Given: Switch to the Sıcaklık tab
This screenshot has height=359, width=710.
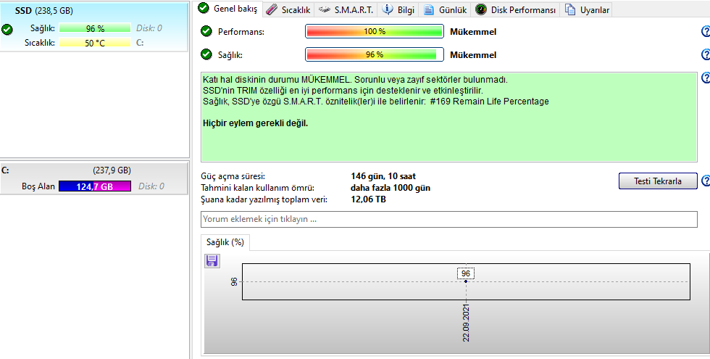Looking at the screenshot, I should (x=288, y=9).
